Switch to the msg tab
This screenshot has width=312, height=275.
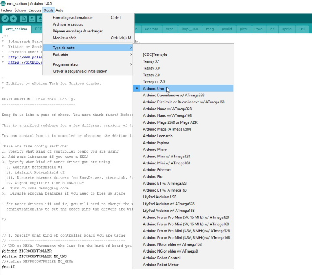[x=210, y=29]
